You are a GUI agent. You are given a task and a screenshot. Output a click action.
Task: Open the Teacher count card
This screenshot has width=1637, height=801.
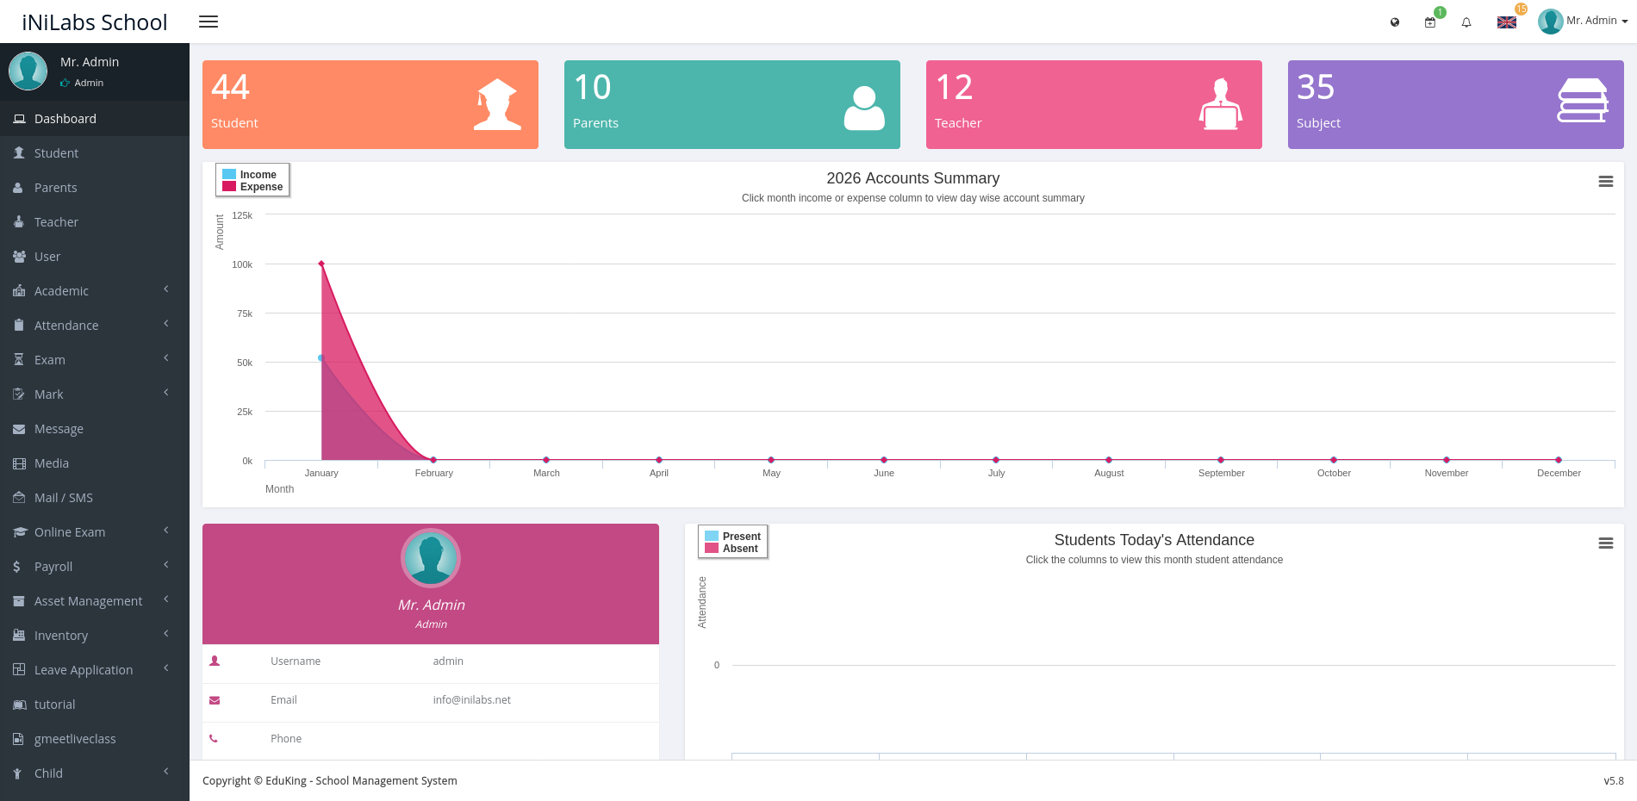point(1093,104)
